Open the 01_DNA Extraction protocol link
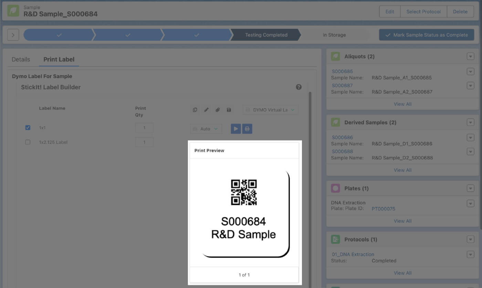Screen dimensions: 482x288 tap(353, 254)
